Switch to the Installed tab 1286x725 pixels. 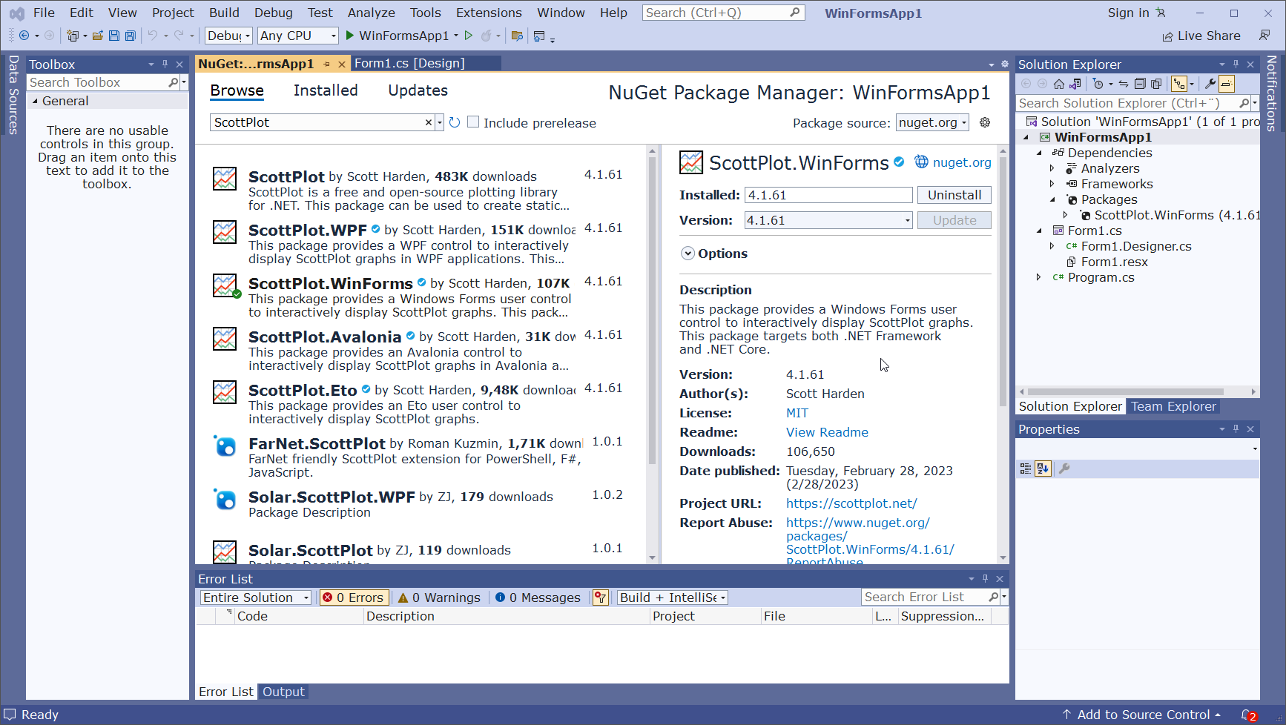326,90
